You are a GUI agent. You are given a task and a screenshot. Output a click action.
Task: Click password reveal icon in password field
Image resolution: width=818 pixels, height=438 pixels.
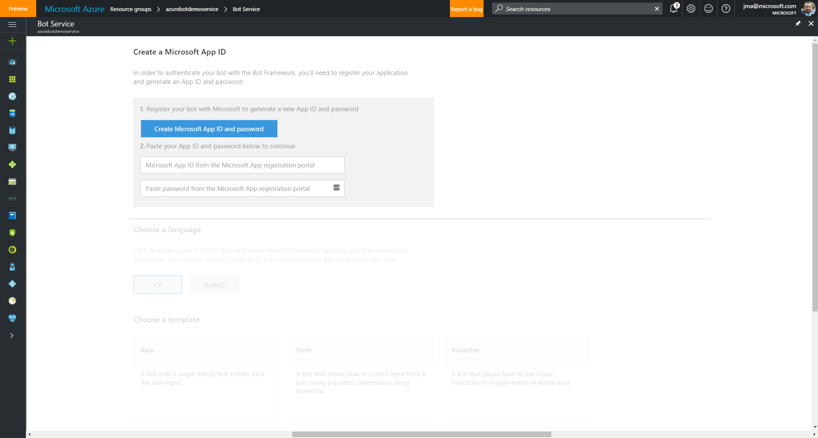(337, 187)
